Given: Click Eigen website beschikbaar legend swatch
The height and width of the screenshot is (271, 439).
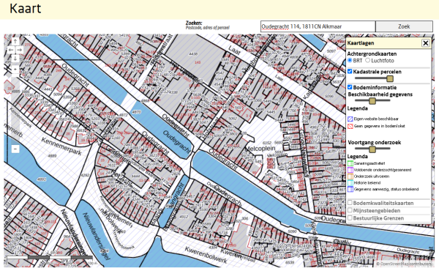Looking at the screenshot, I should tap(350, 119).
